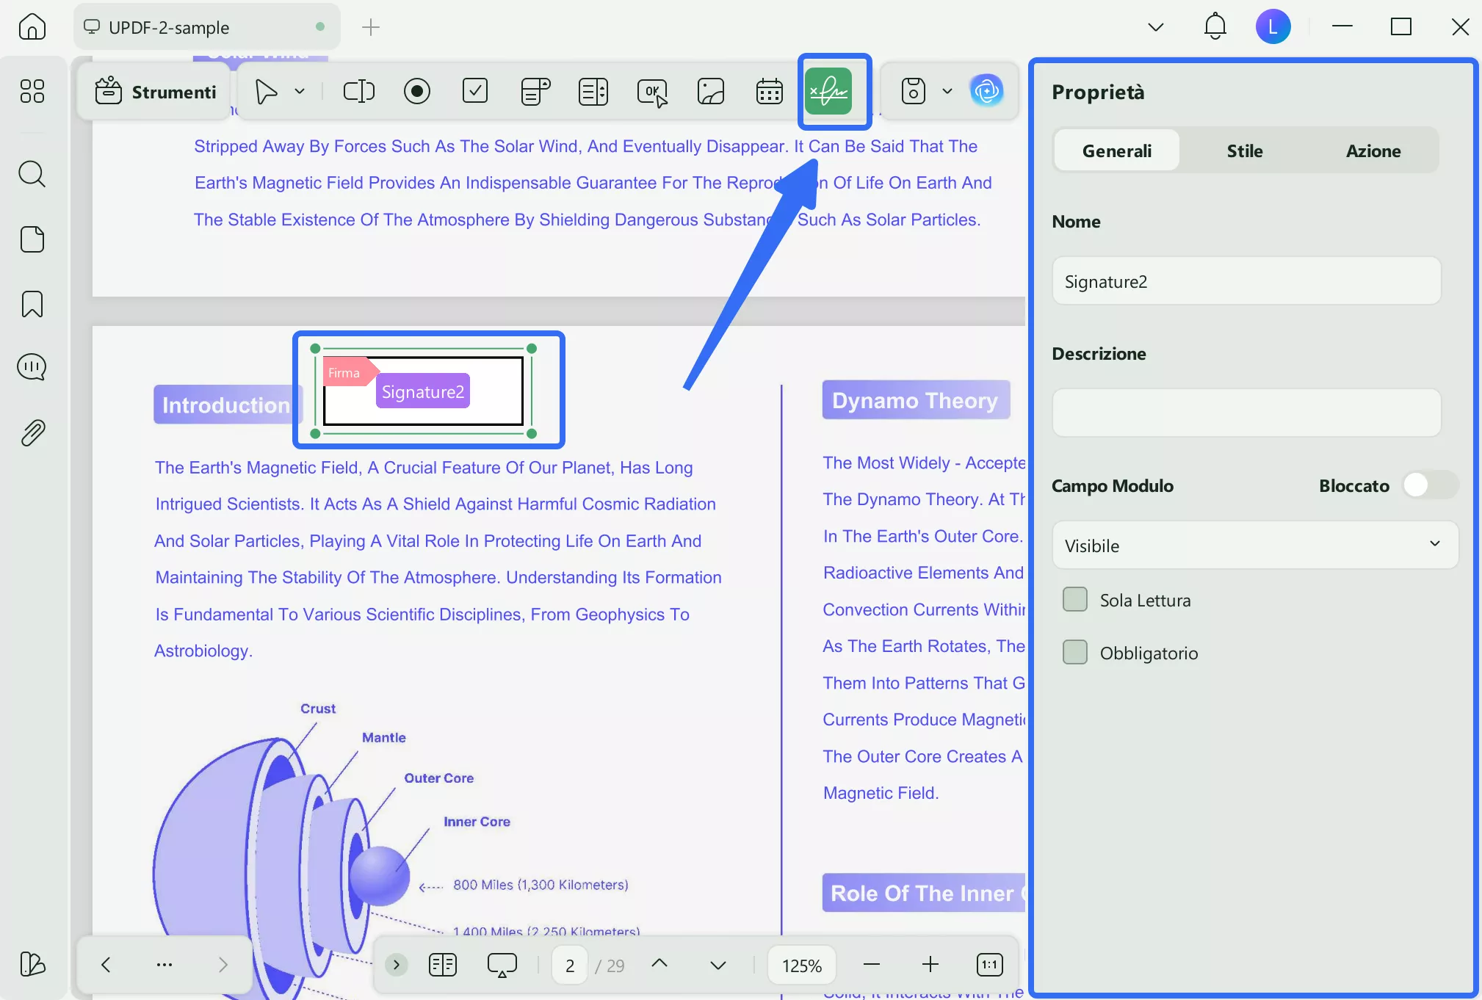Click the Nome input field
Screen dimensions: 1482x1000
(1246, 281)
